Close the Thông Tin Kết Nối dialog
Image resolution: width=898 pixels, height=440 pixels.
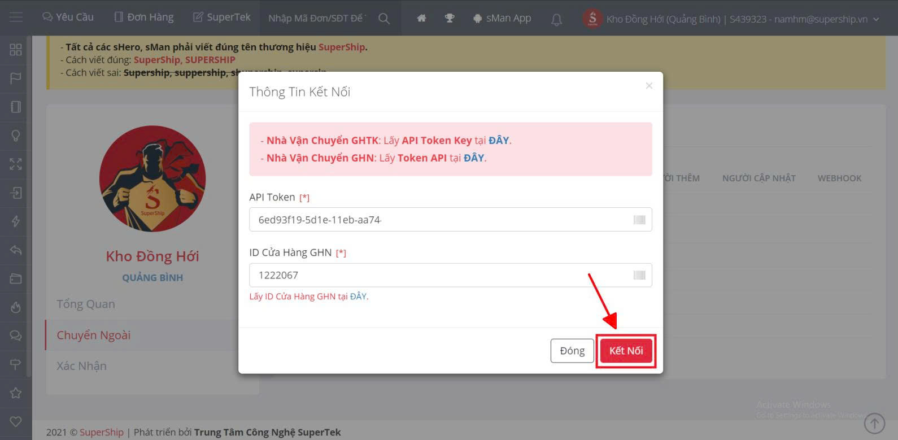coord(649,85)
